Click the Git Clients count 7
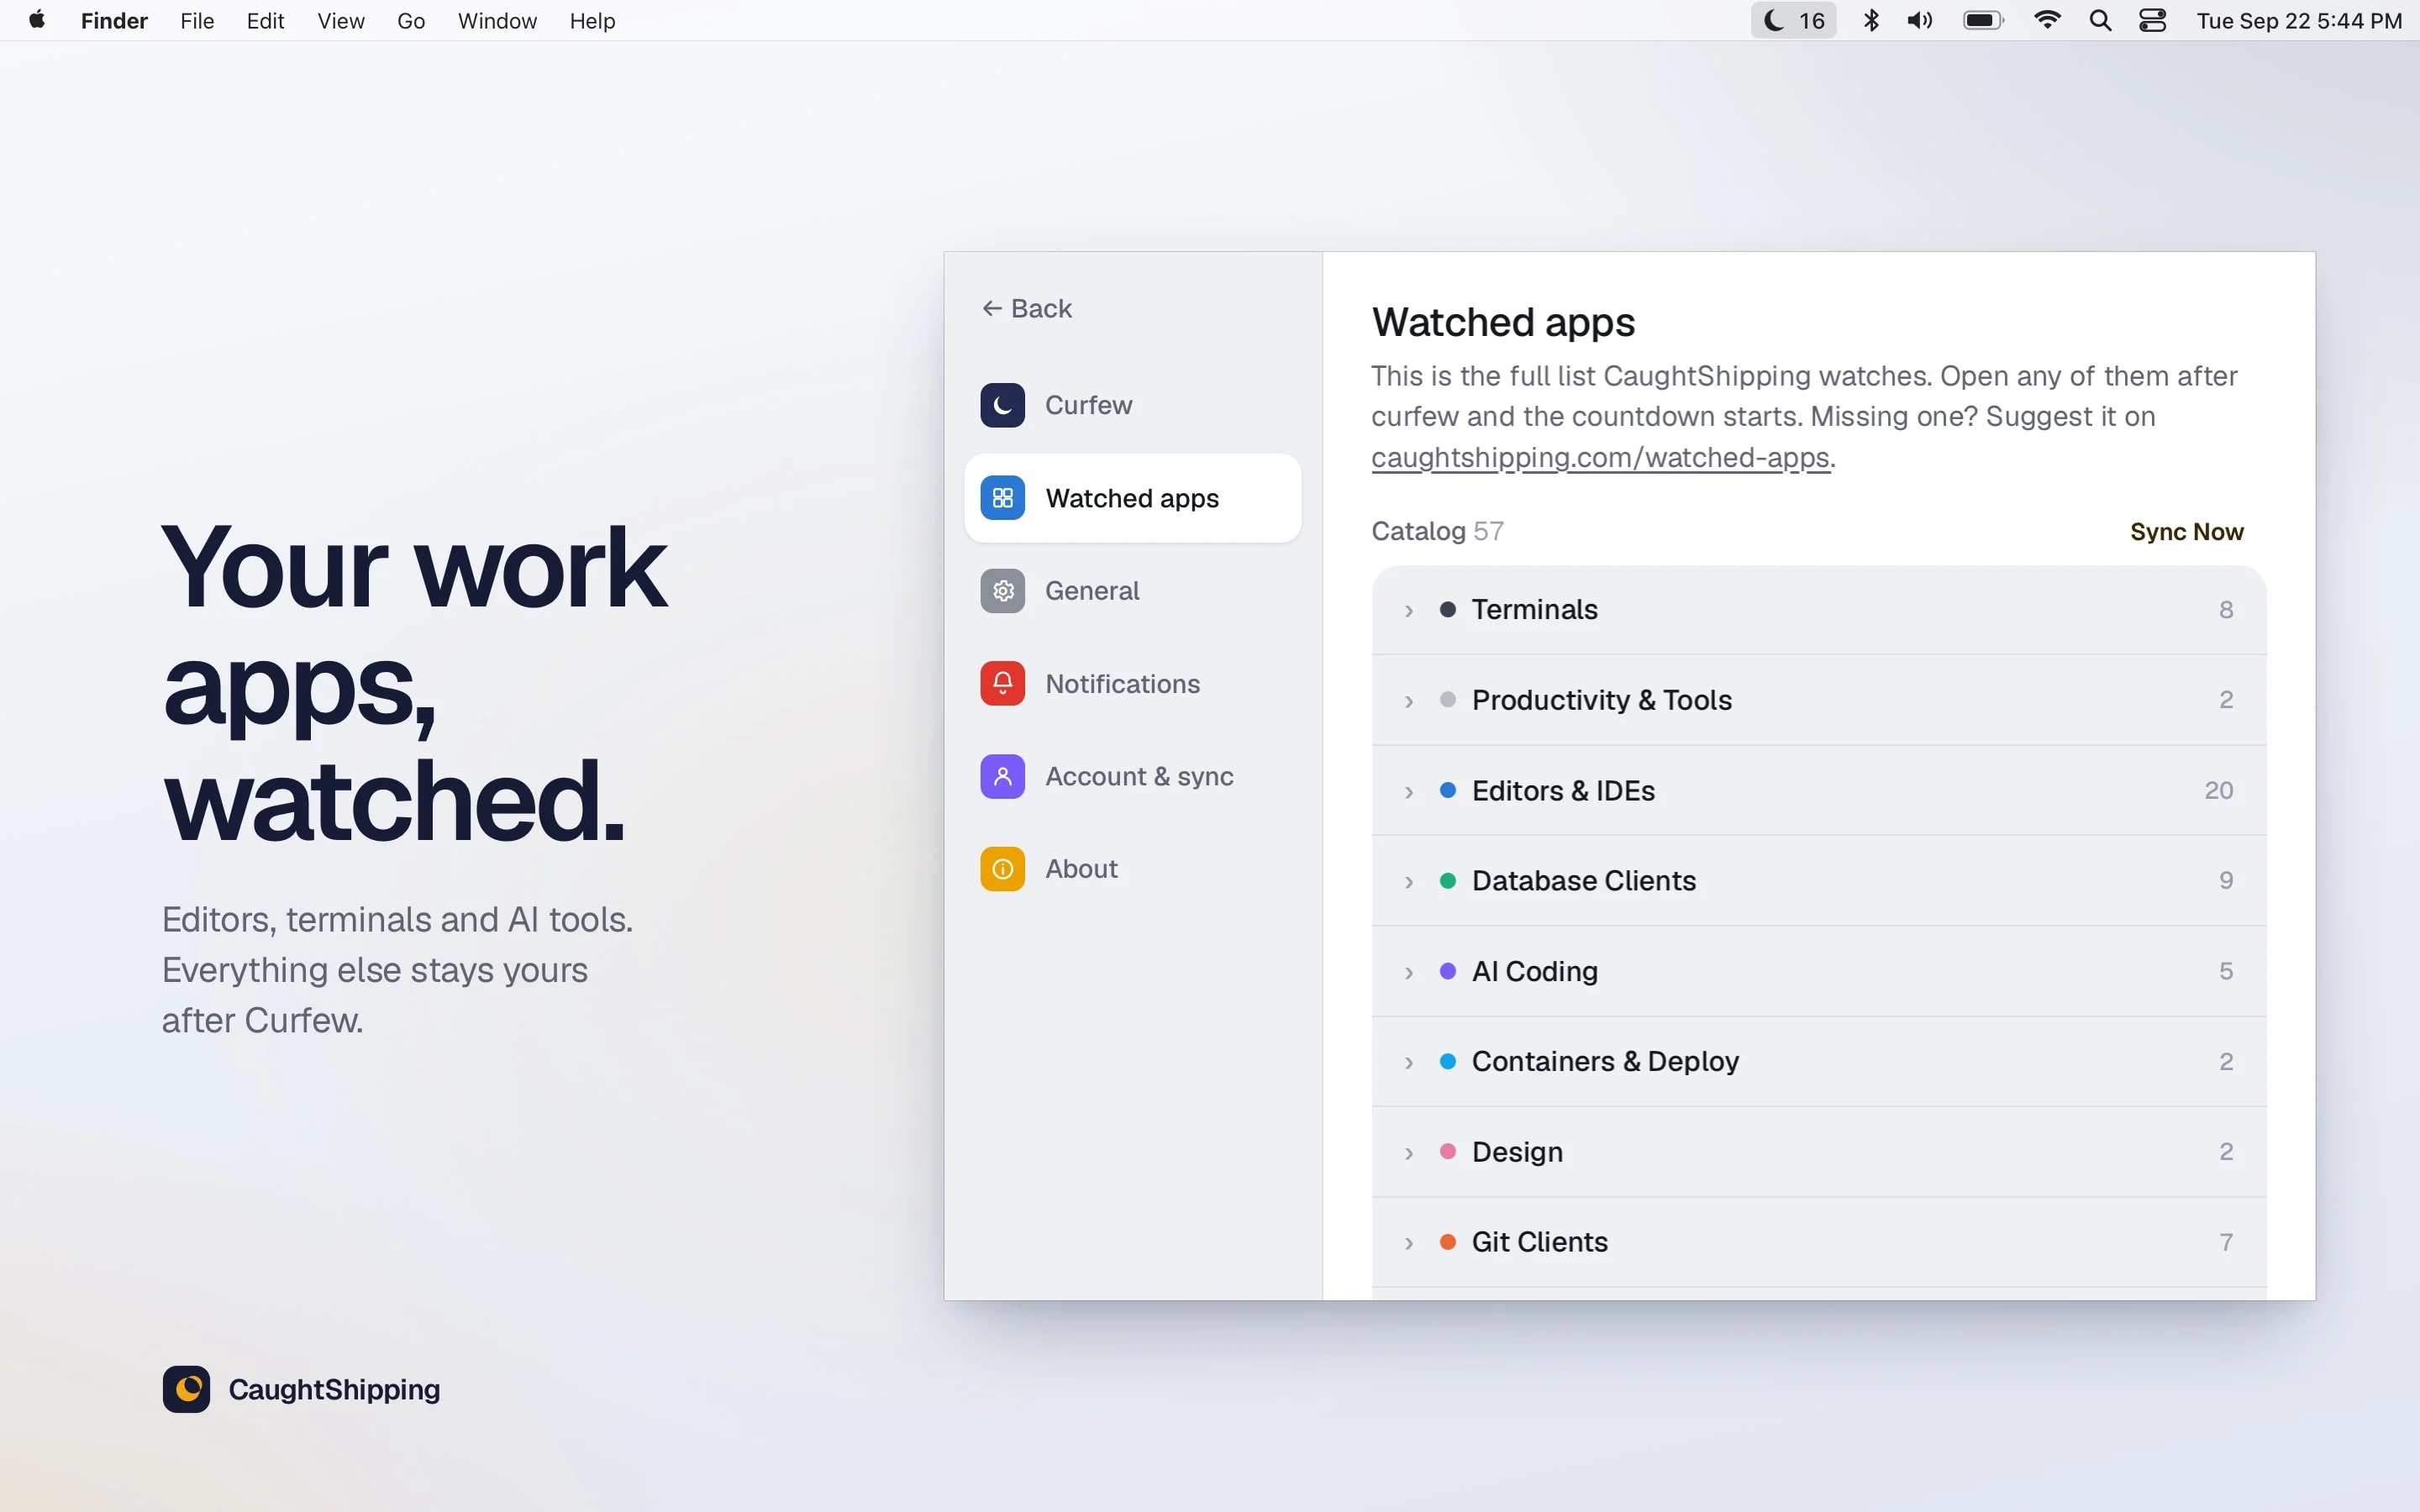2420x1512 pixels. click(x=2226, y=1242)
